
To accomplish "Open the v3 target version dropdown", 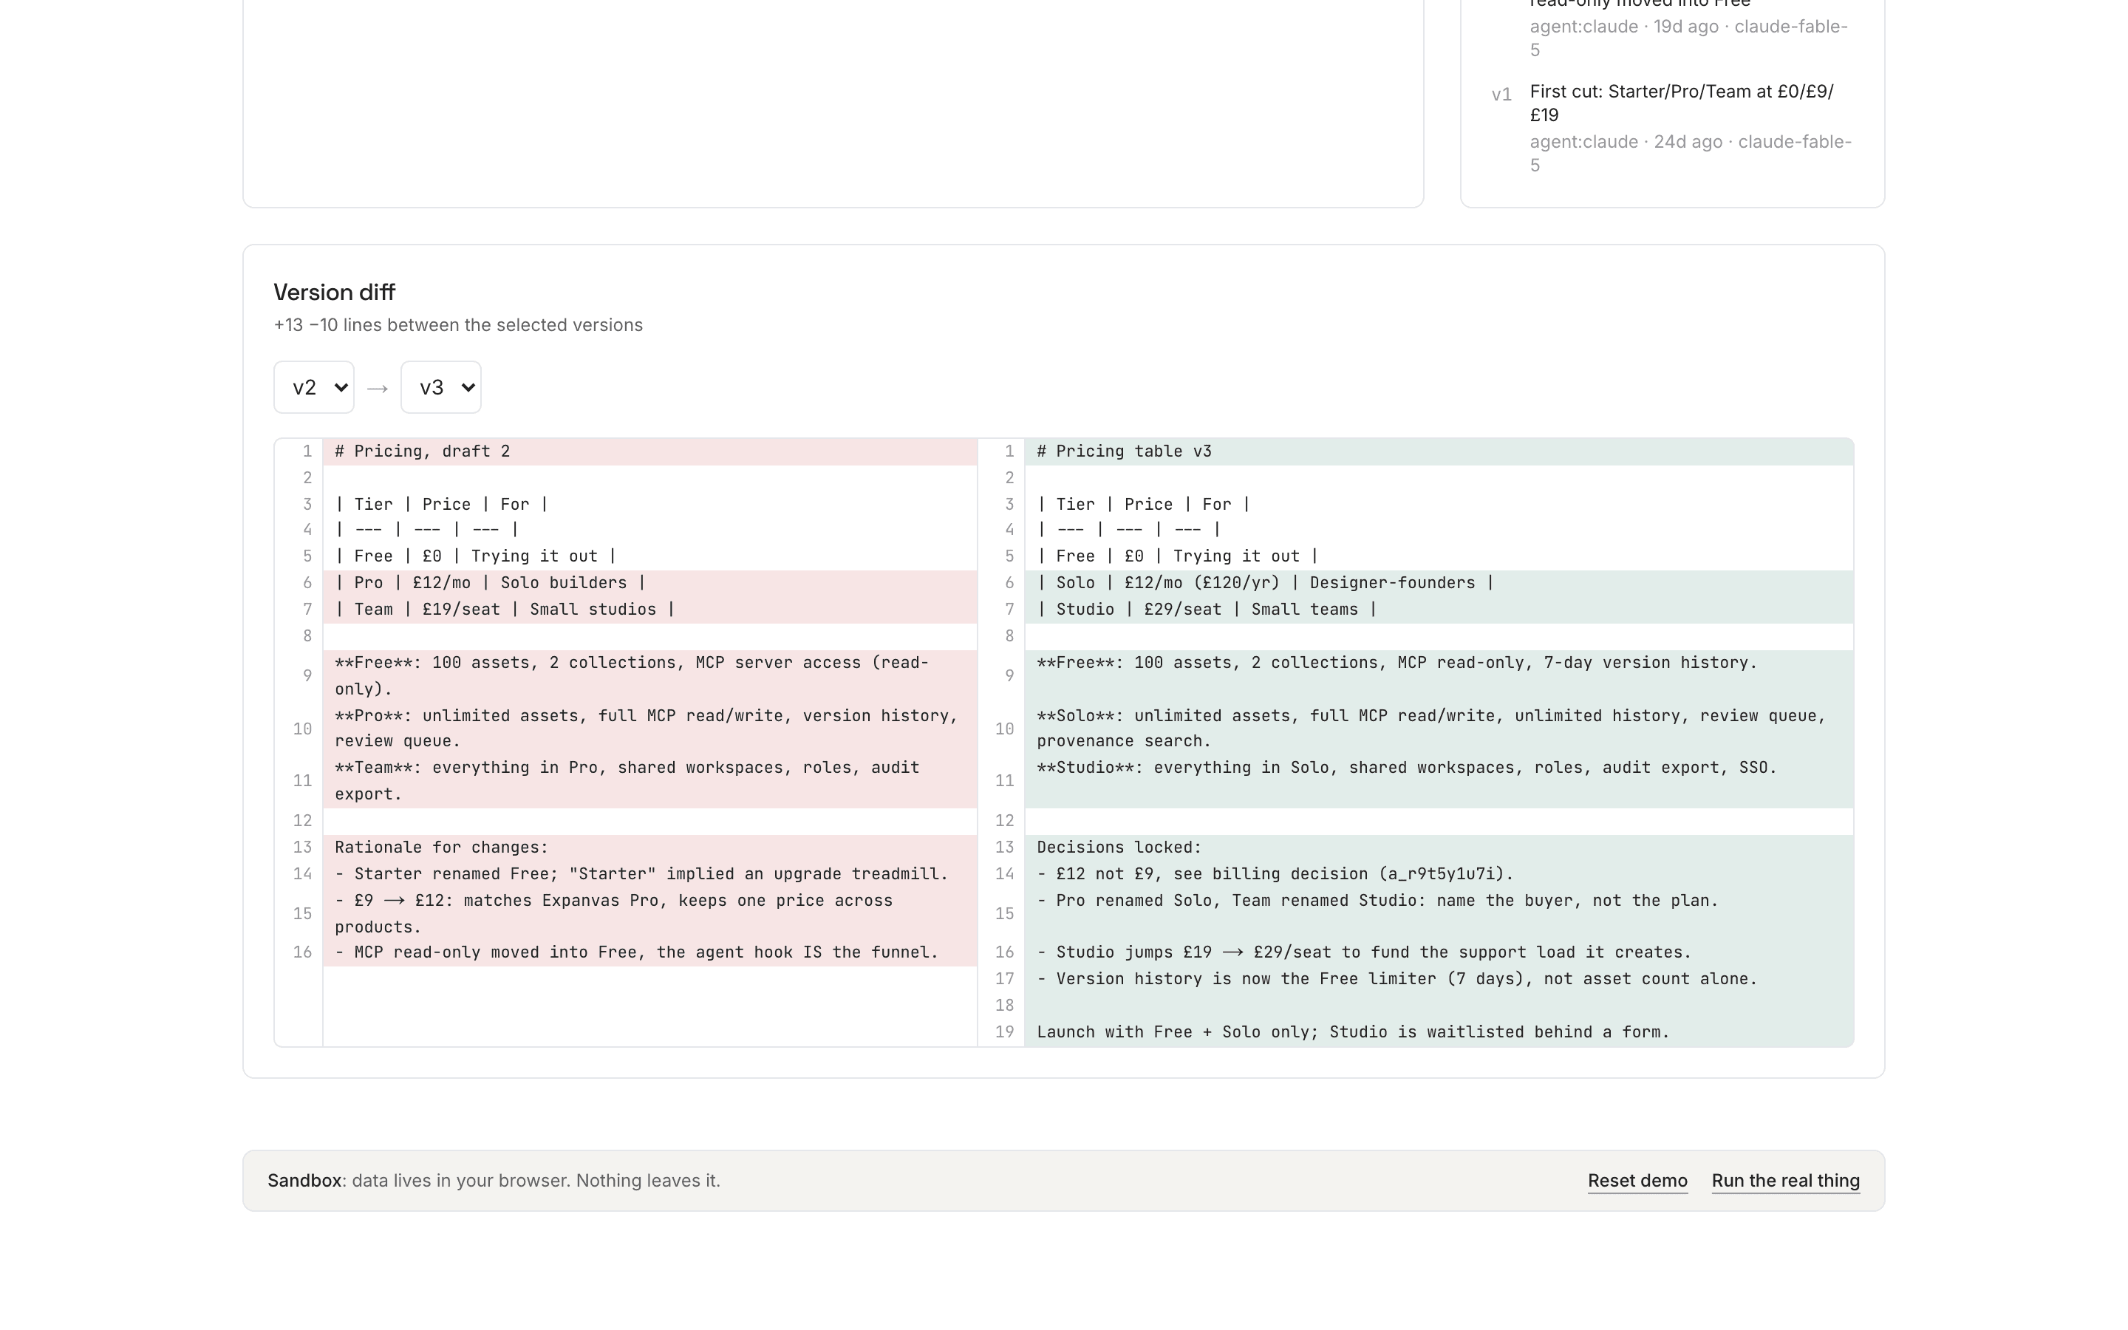I will [x=440, y=387].
